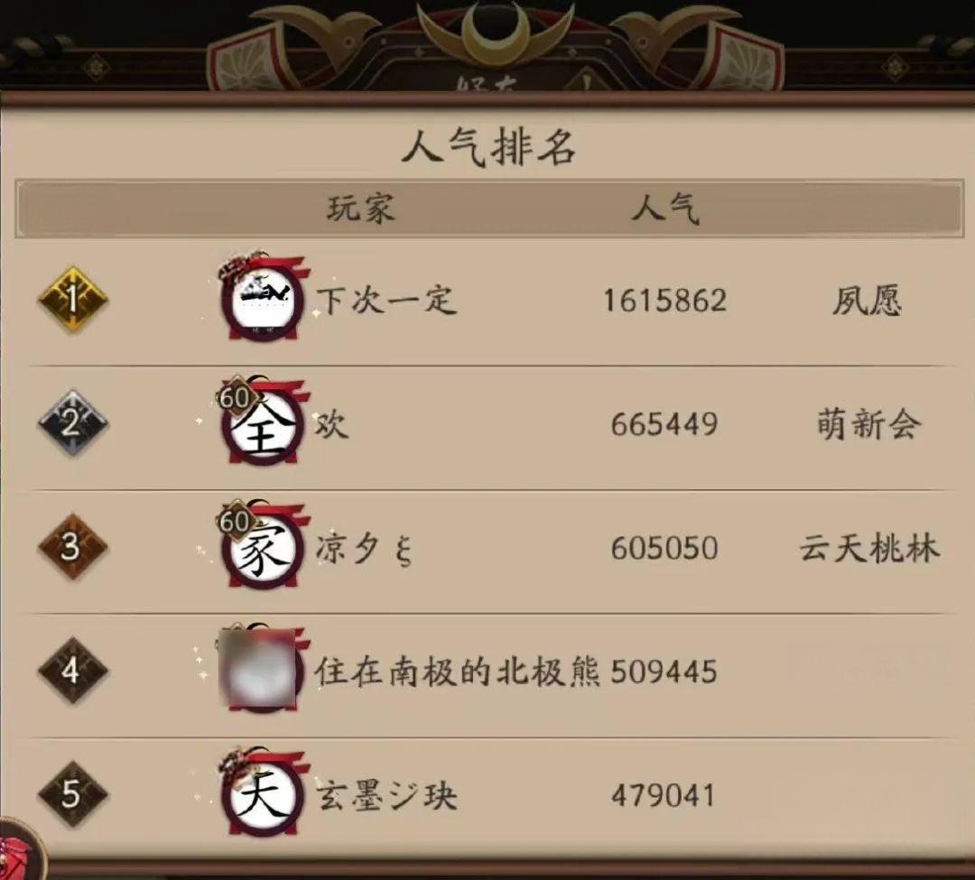975x880 pixels.
Task: Open guild 萌新会
Action: point(868,424)
